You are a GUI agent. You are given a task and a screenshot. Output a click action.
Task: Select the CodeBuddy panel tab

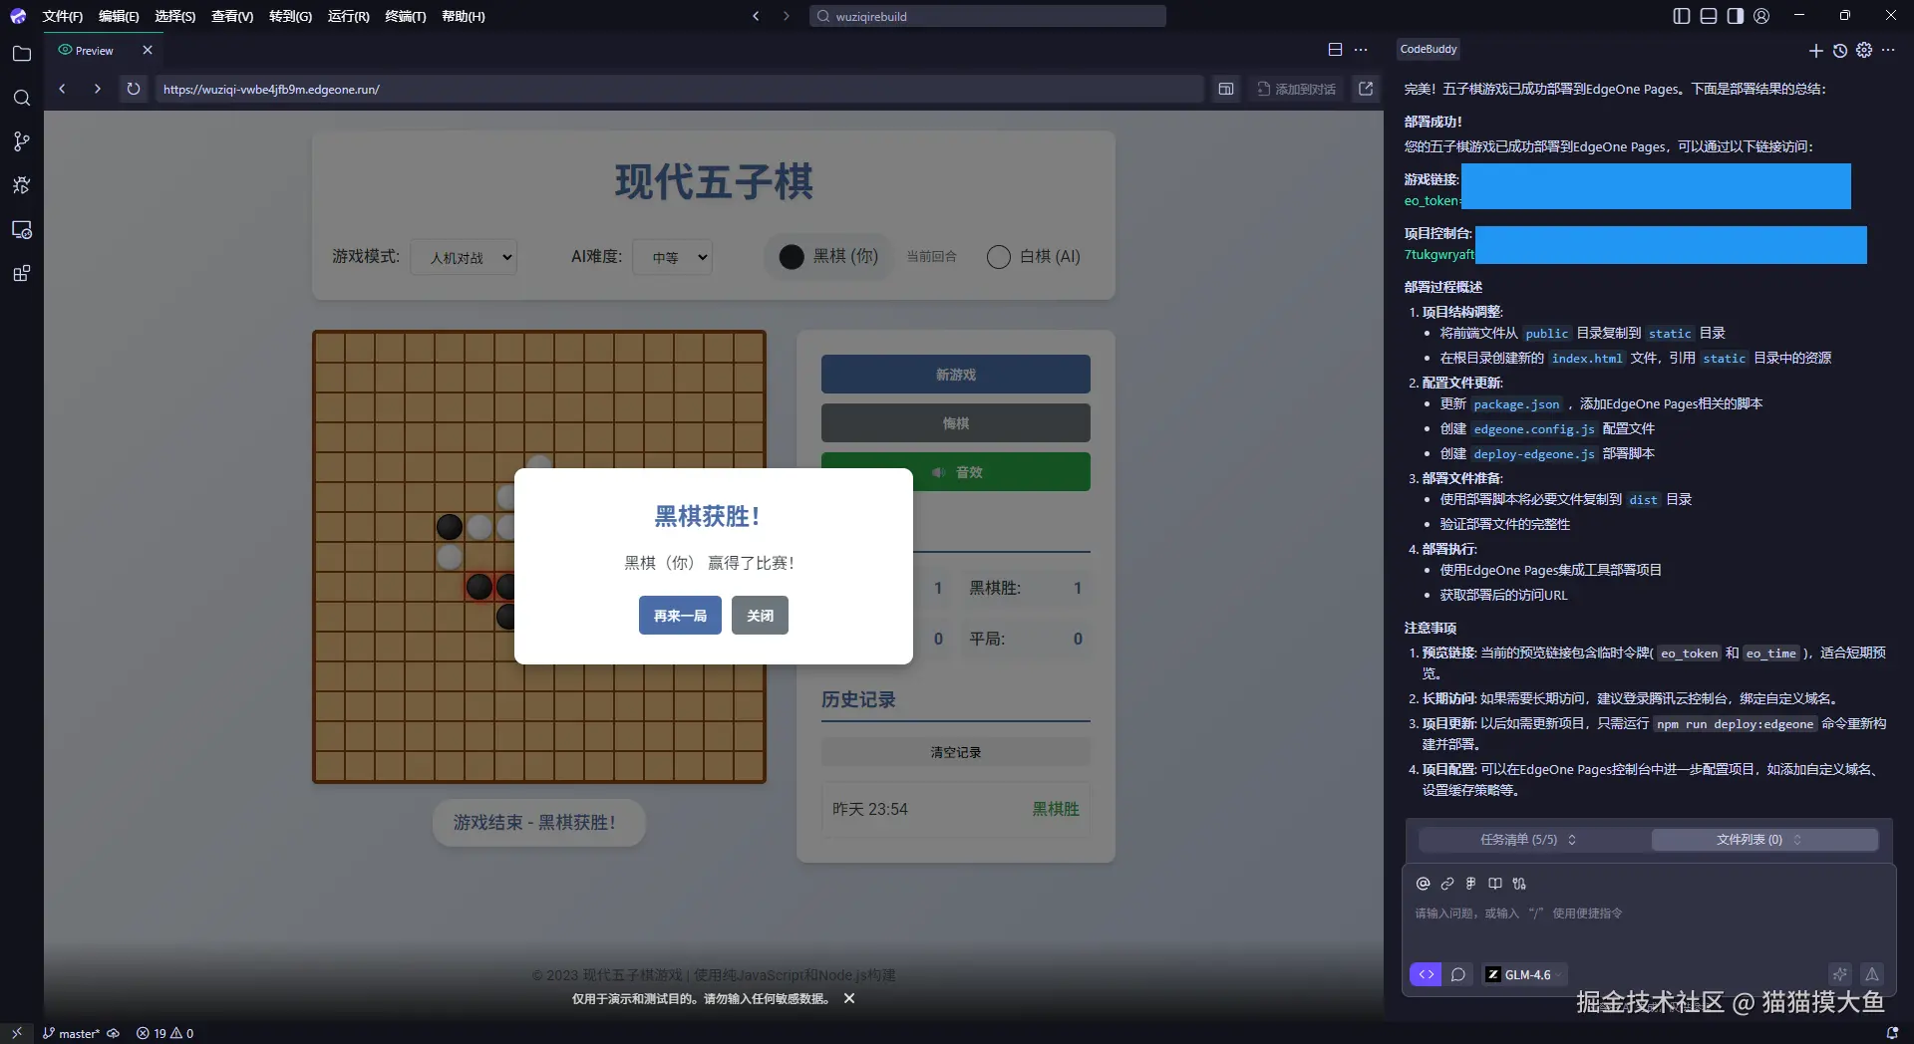[1429, 49]
